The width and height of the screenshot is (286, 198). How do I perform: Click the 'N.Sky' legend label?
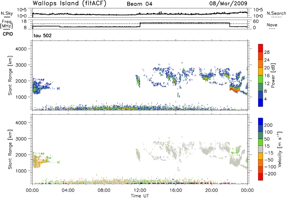click(7, 13)
